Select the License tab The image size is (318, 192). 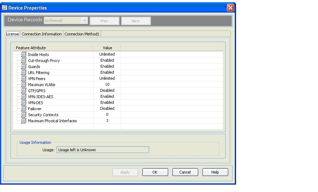[13, 34]
